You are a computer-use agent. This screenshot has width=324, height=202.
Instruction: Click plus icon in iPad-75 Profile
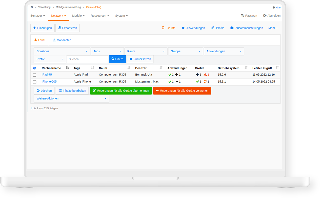tap(197, 75)
